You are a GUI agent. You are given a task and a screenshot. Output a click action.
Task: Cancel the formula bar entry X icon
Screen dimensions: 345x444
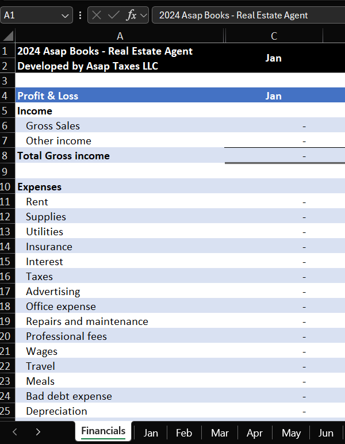97,16
